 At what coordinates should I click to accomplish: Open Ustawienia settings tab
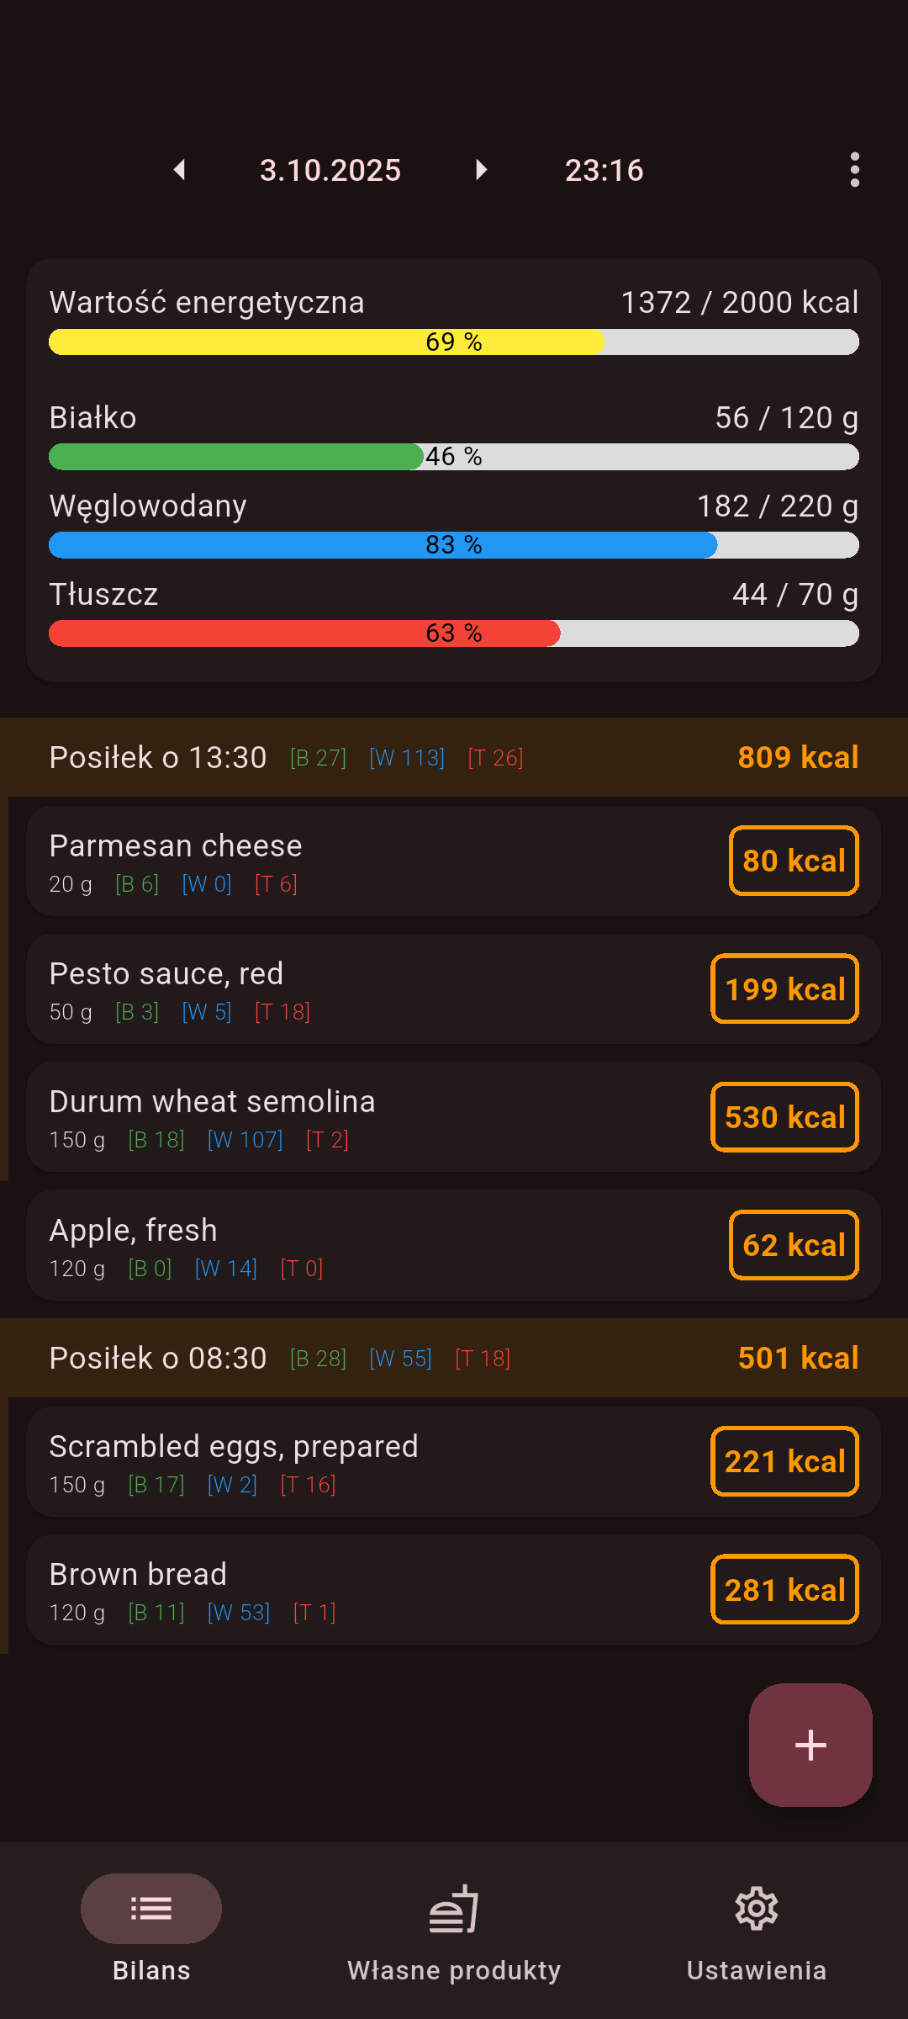coord(757,1926)
